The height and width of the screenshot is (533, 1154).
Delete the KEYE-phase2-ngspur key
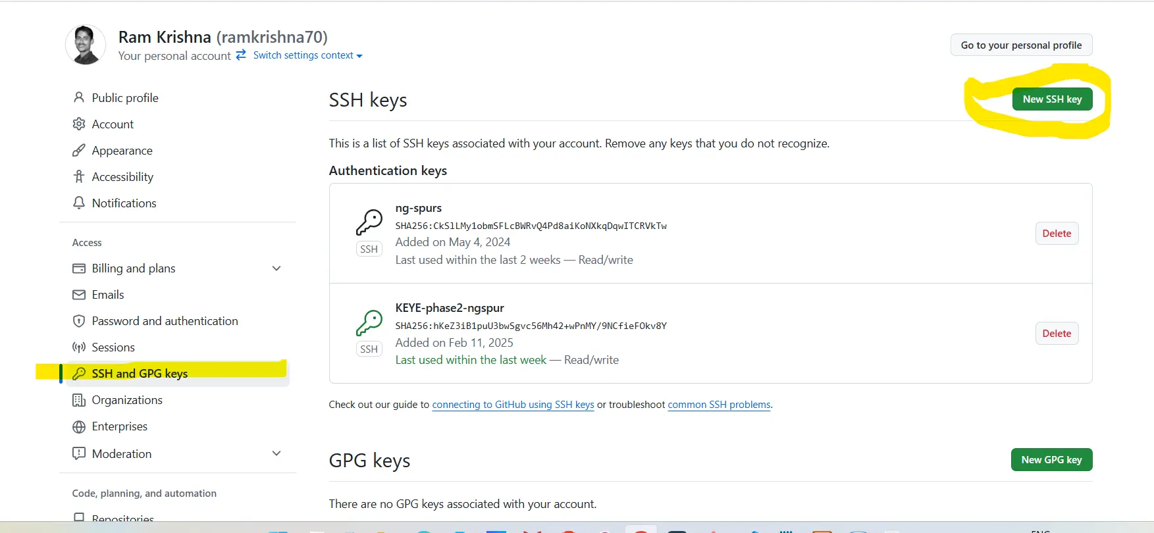click(x=1057, y=334)
